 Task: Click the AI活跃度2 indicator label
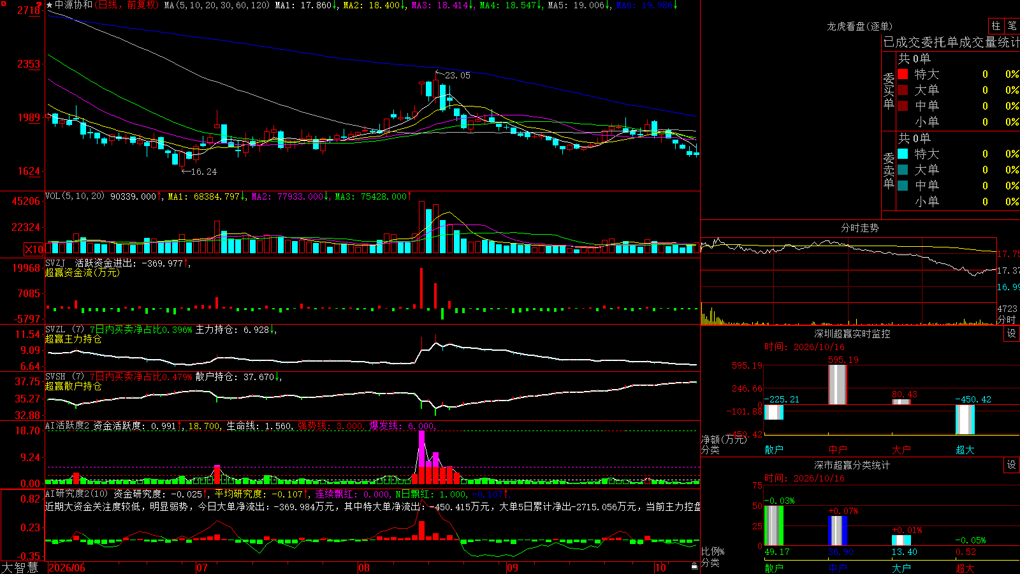click(x=68, y=426)
